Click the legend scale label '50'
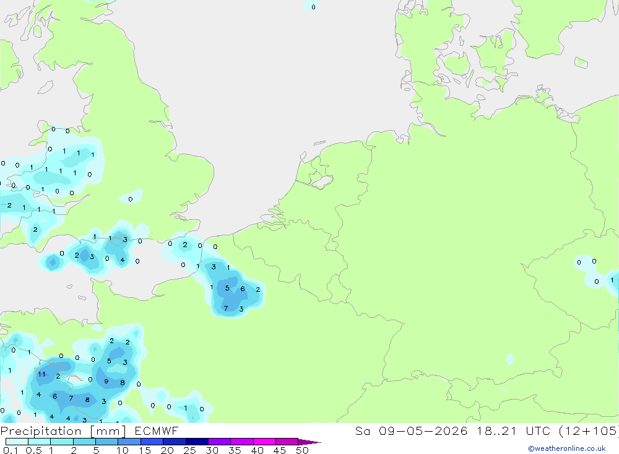The height and width of the screenshot is (454, 619). click(x=302, y=450)
